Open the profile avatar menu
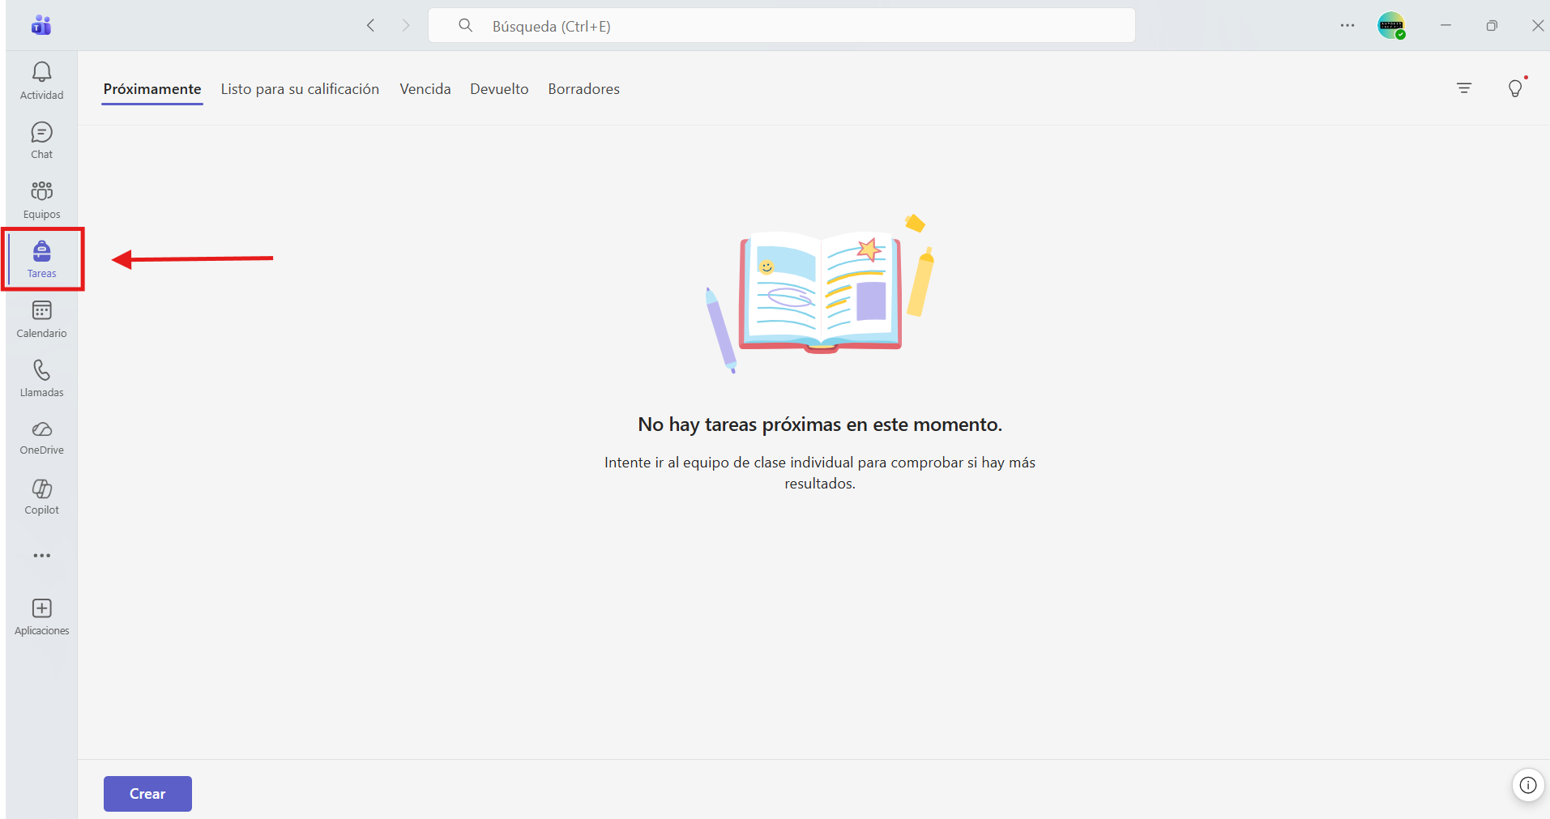Screen dimensions: 1550x819 (x=1391, y=25)
